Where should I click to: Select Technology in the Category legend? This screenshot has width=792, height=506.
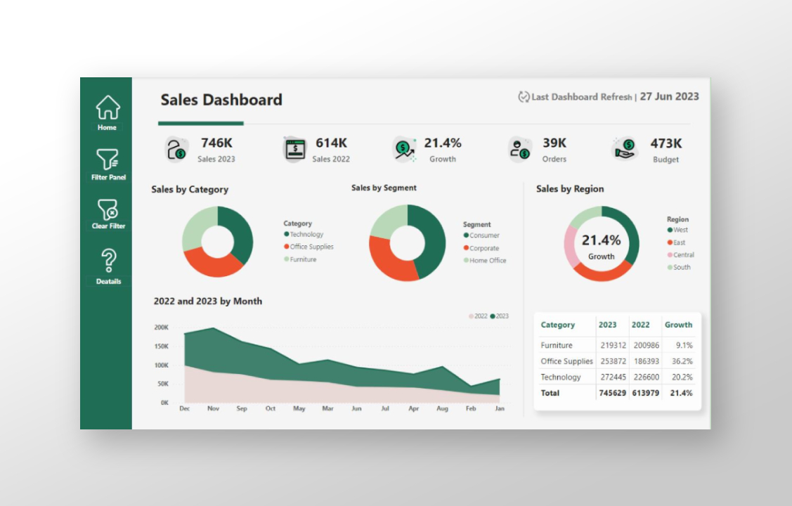click(306, 235)
